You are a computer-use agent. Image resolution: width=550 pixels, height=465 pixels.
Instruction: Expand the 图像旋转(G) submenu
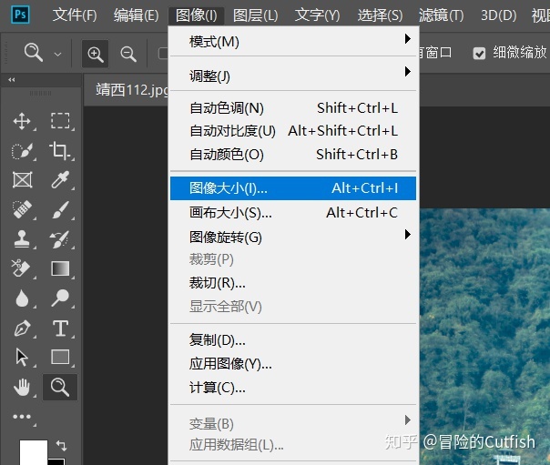click(293, 238)
